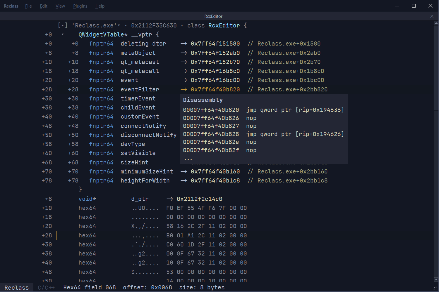Click the Disassembly tooltip header
This screenshot has width=439, height=292.
click(203, 100)
